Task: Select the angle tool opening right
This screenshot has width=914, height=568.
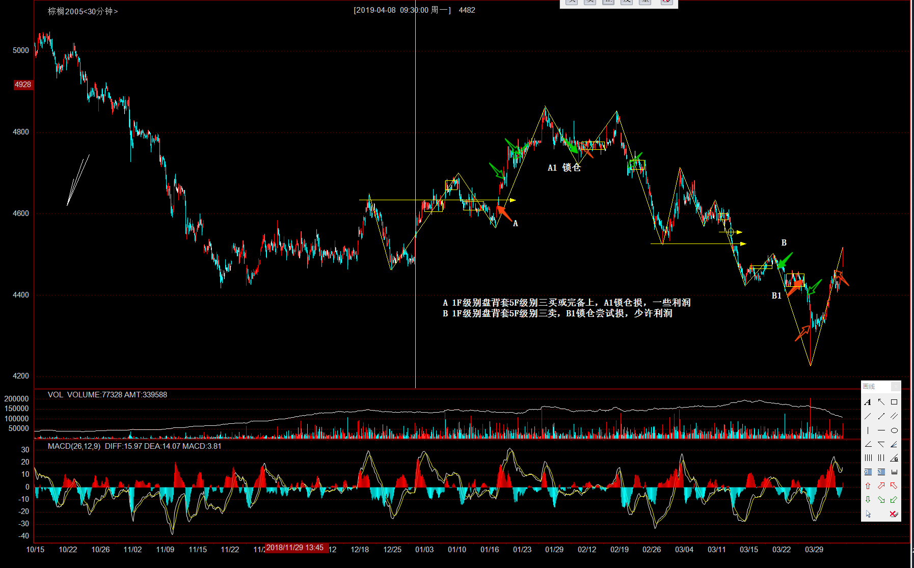Action: point(868,444)
